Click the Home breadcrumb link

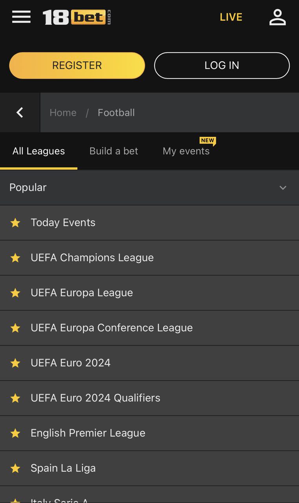point(63,113)
